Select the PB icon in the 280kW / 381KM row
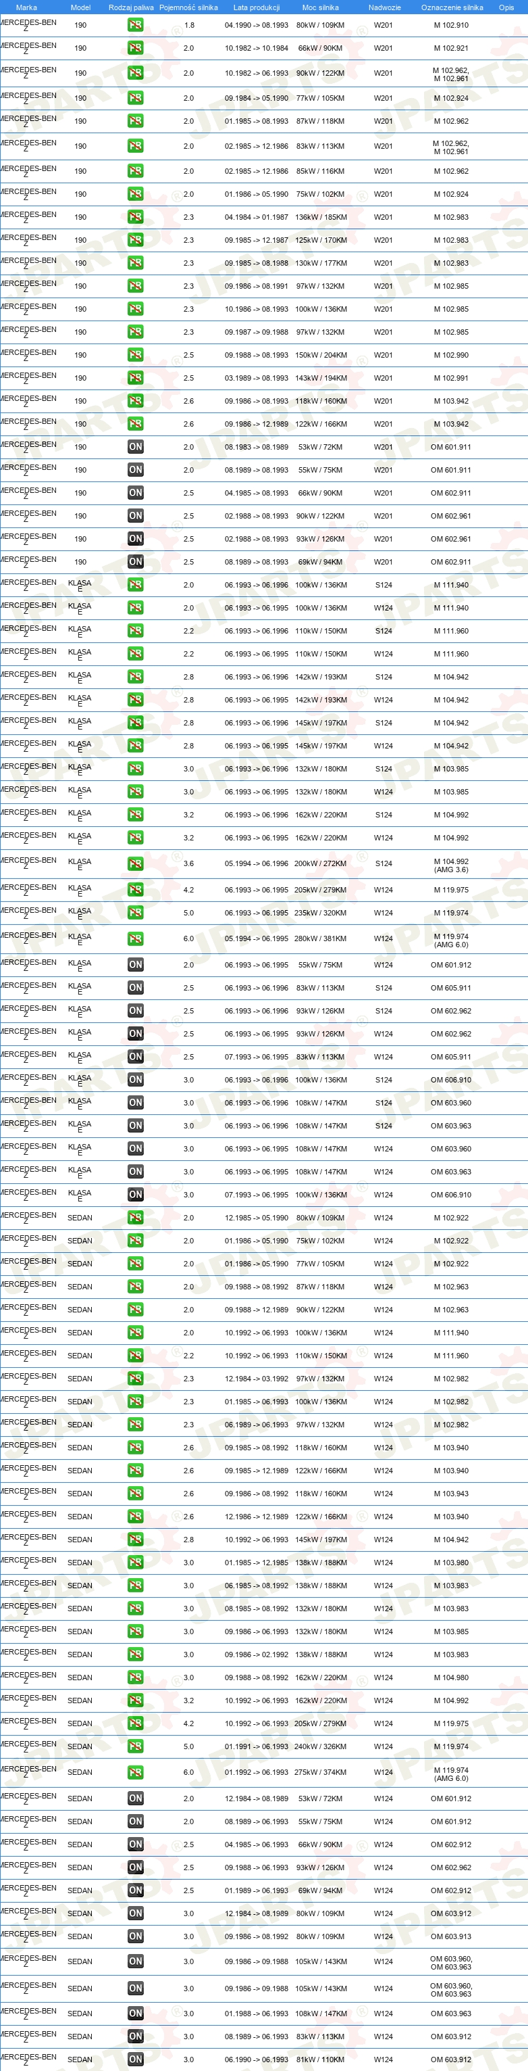Screen dimensions: 528x2071 point(136,939)
